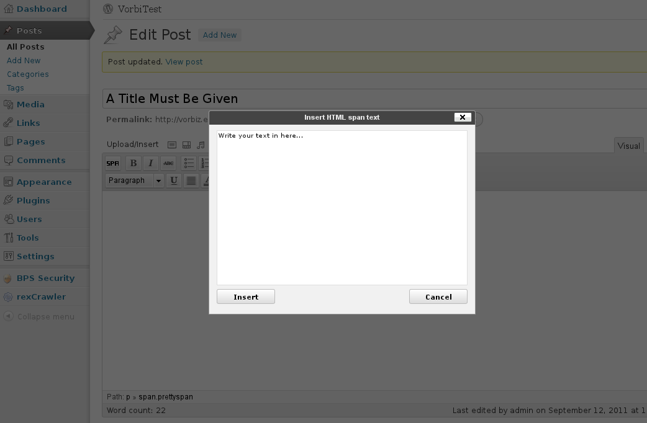Apply full justify alignment

click(191, 180)
